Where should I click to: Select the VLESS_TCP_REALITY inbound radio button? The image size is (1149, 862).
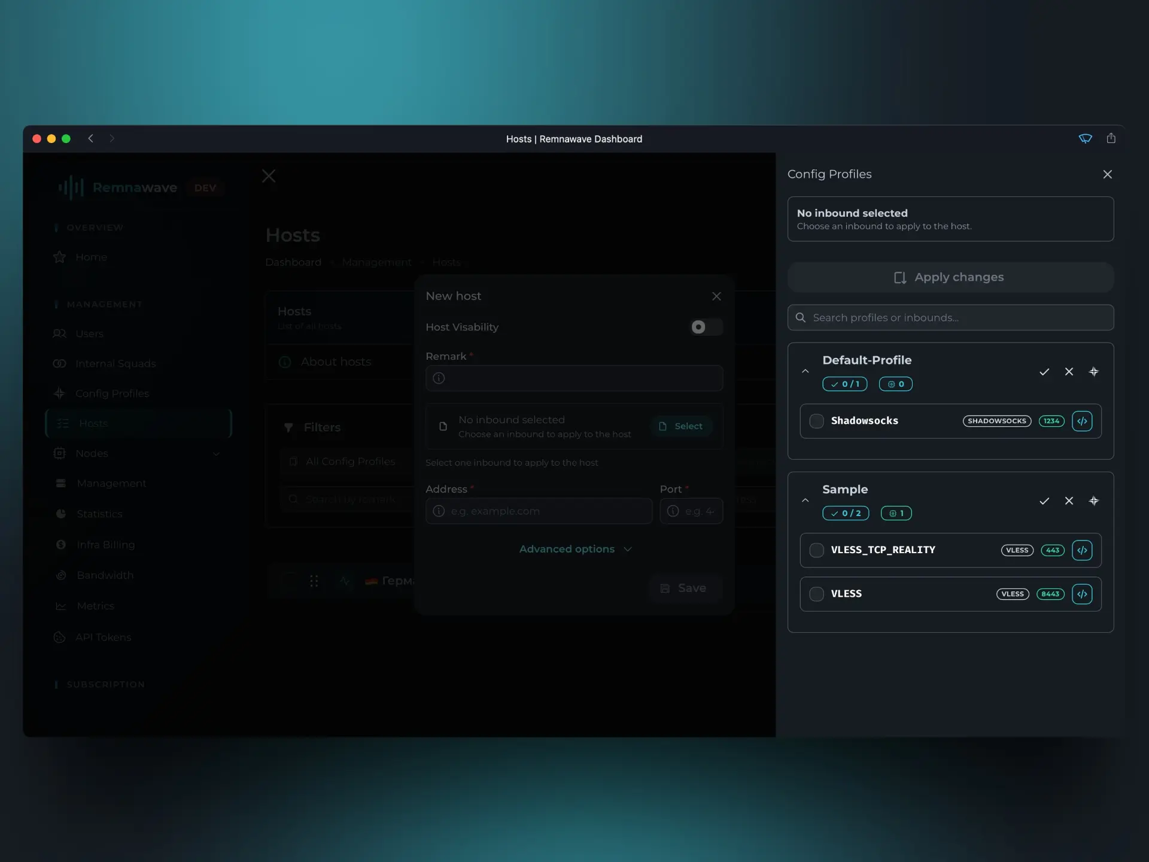coord(816,550)
